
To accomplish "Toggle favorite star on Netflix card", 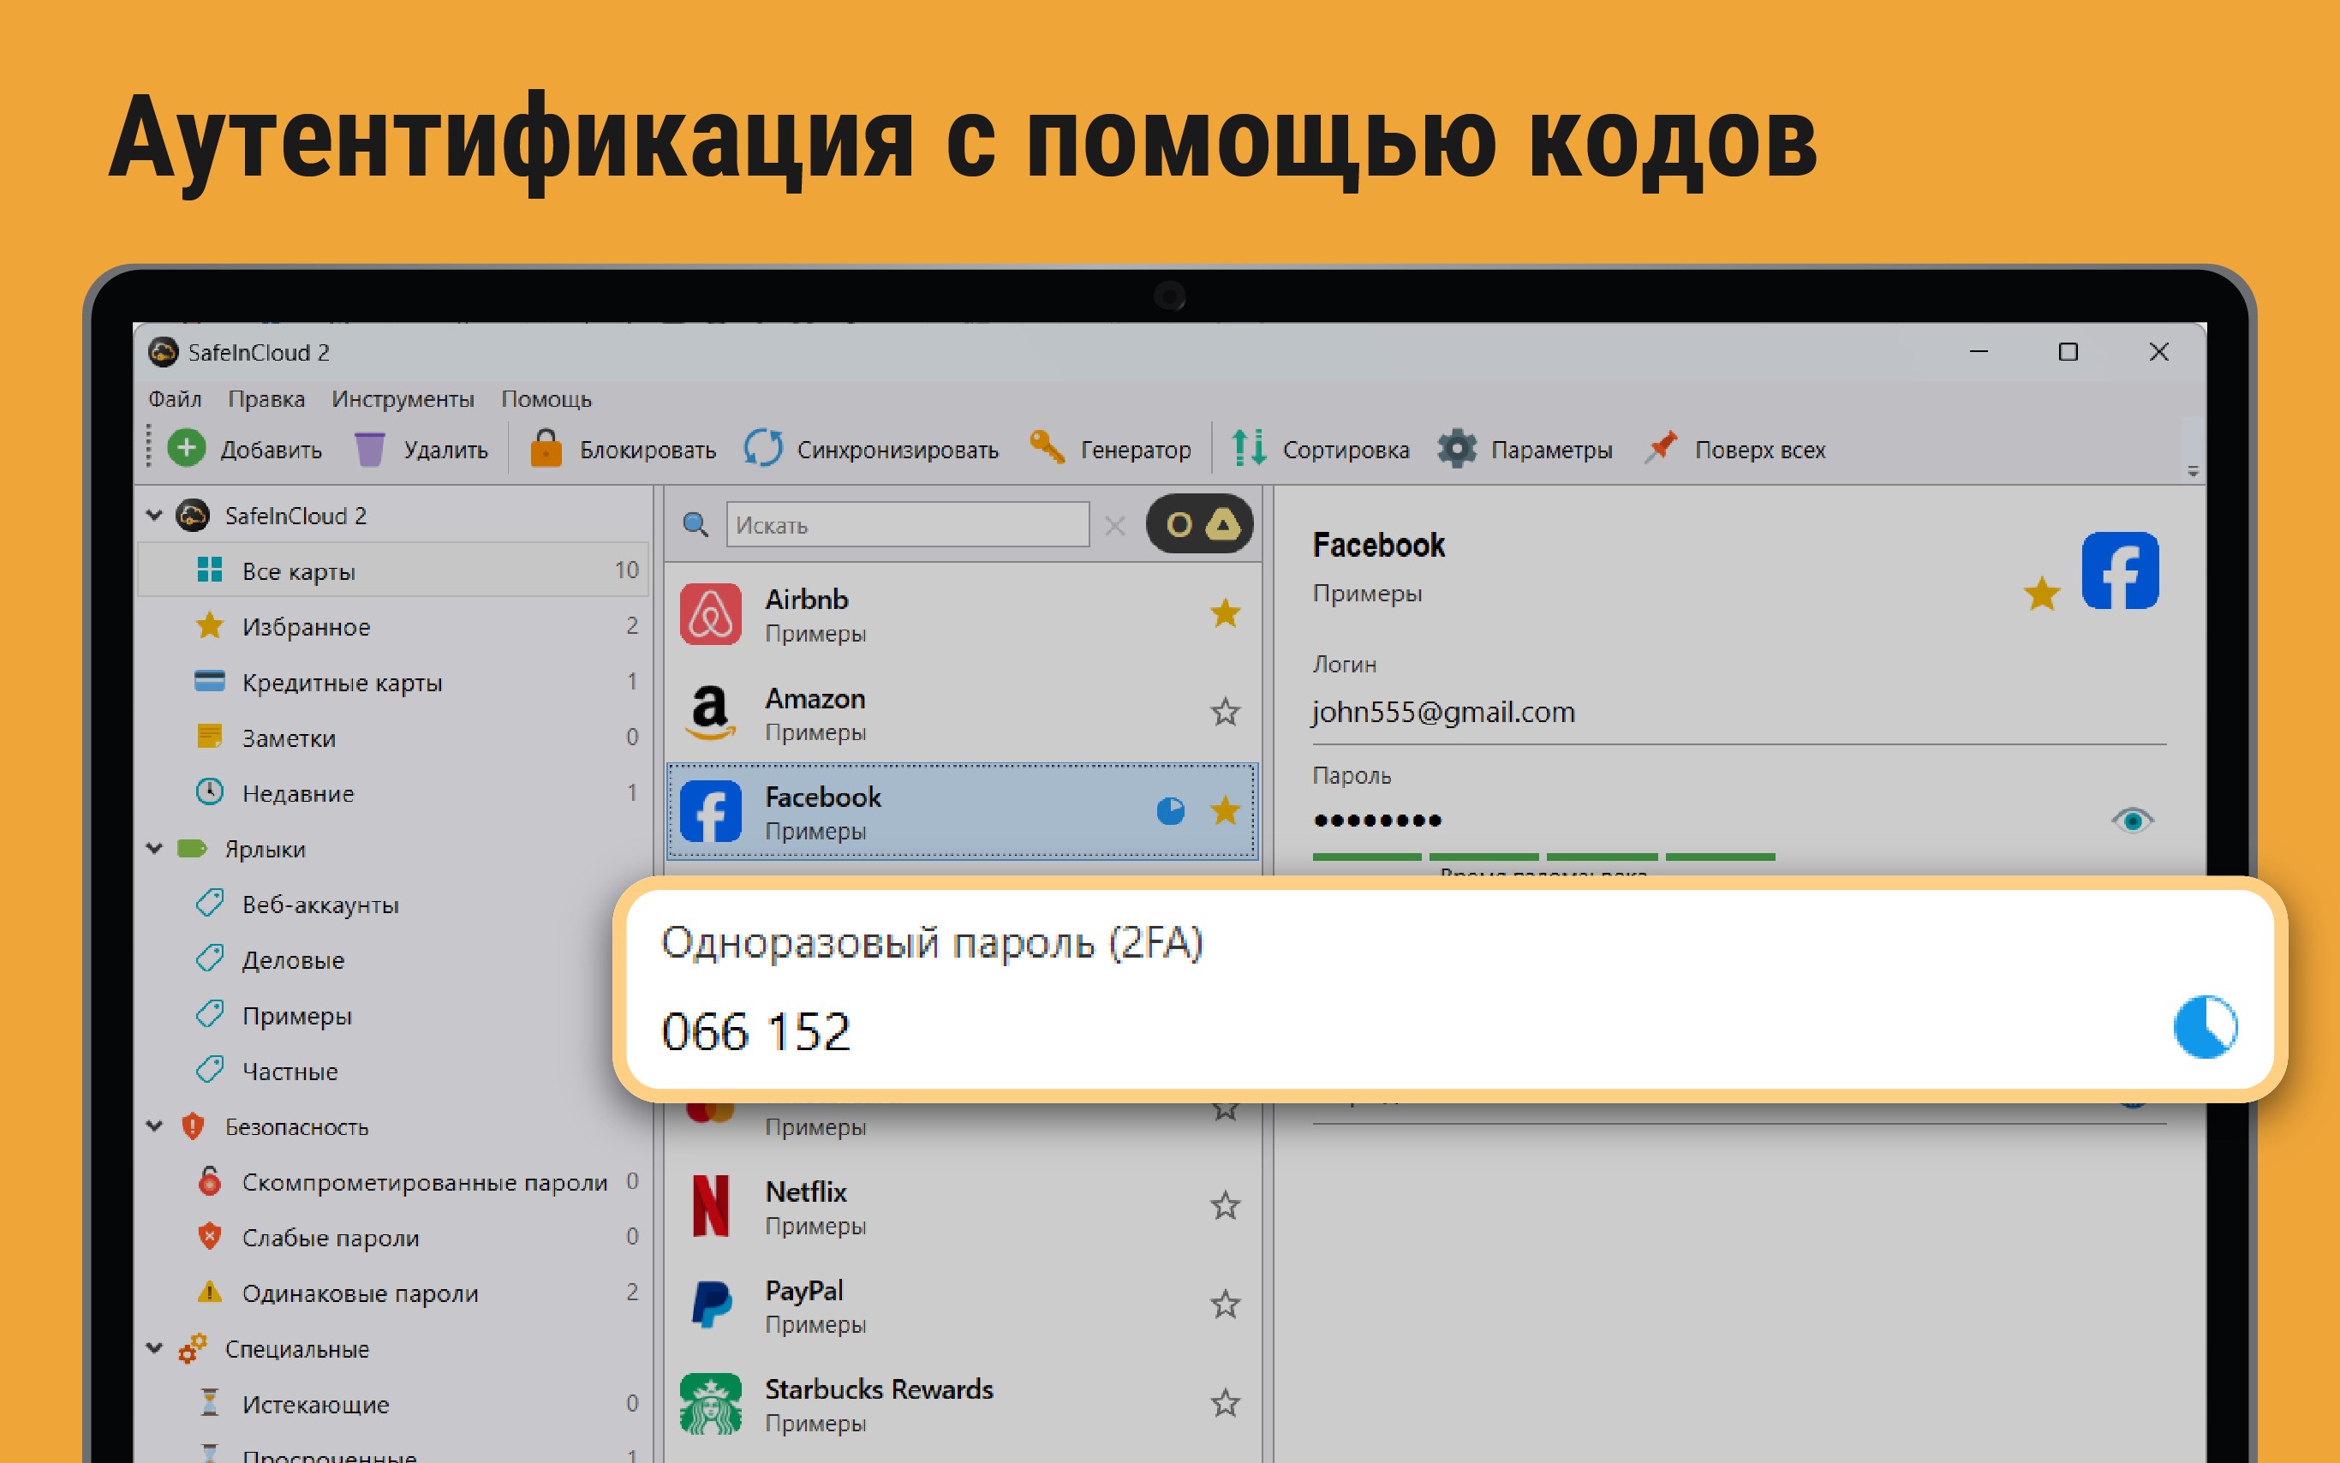I will pyautogui.click(x=1225, y=1206).
